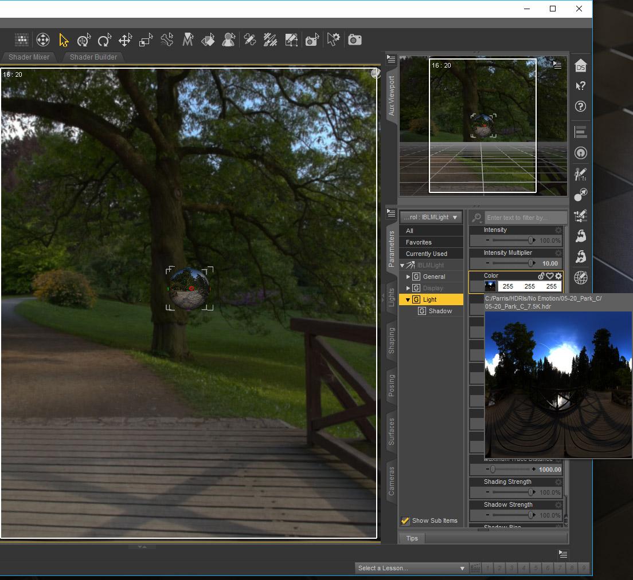This screenshot has width=633, height=580.
Task: Activate the Node Selection arrow tool
Action: 64,40
